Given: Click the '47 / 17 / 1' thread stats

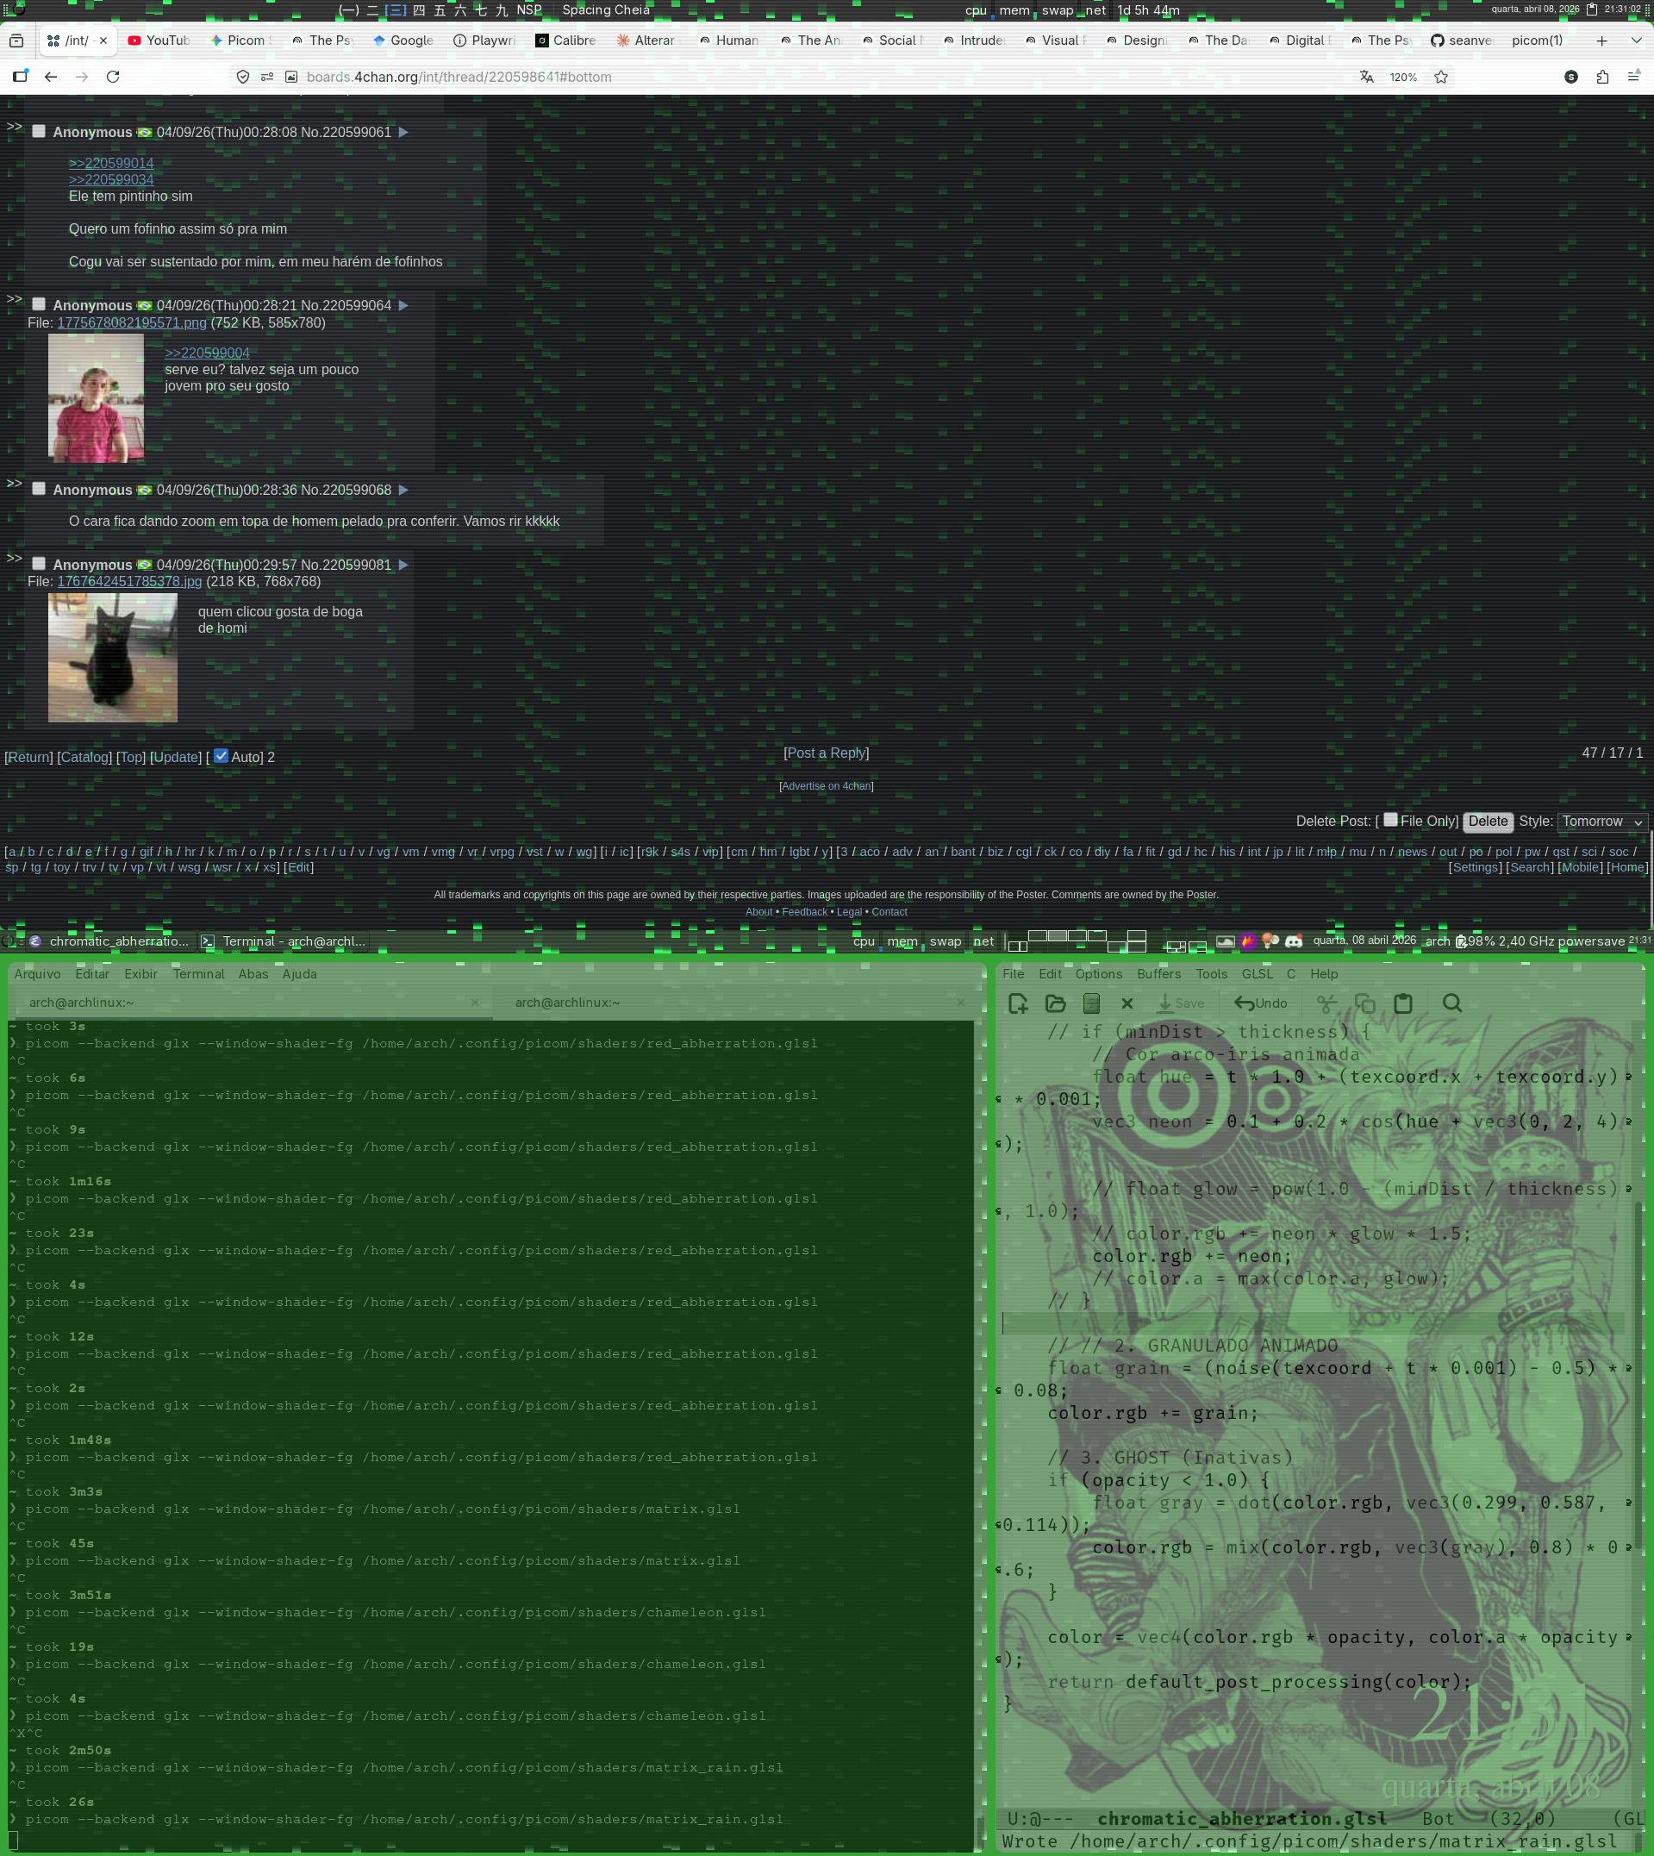Looking at the screenshot, I should pyautogui.click(x=1612, y=753).
